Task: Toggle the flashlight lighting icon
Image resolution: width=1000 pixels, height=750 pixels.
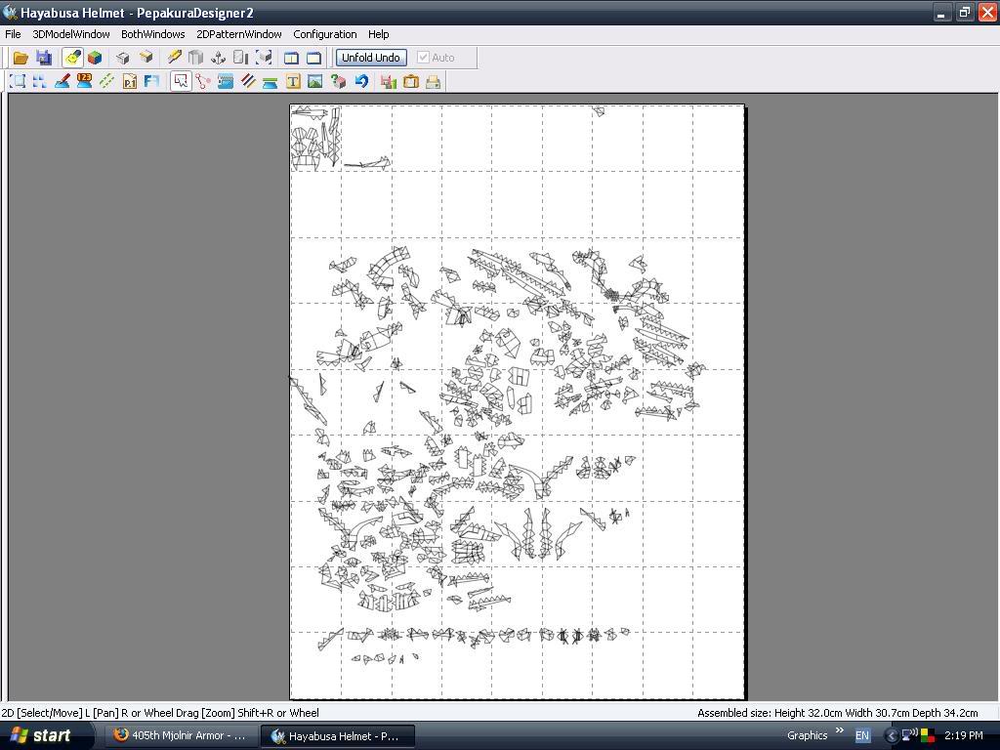Action: 72,58
